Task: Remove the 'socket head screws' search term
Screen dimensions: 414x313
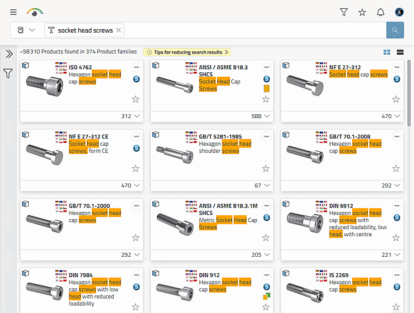Action: point(119,30)
